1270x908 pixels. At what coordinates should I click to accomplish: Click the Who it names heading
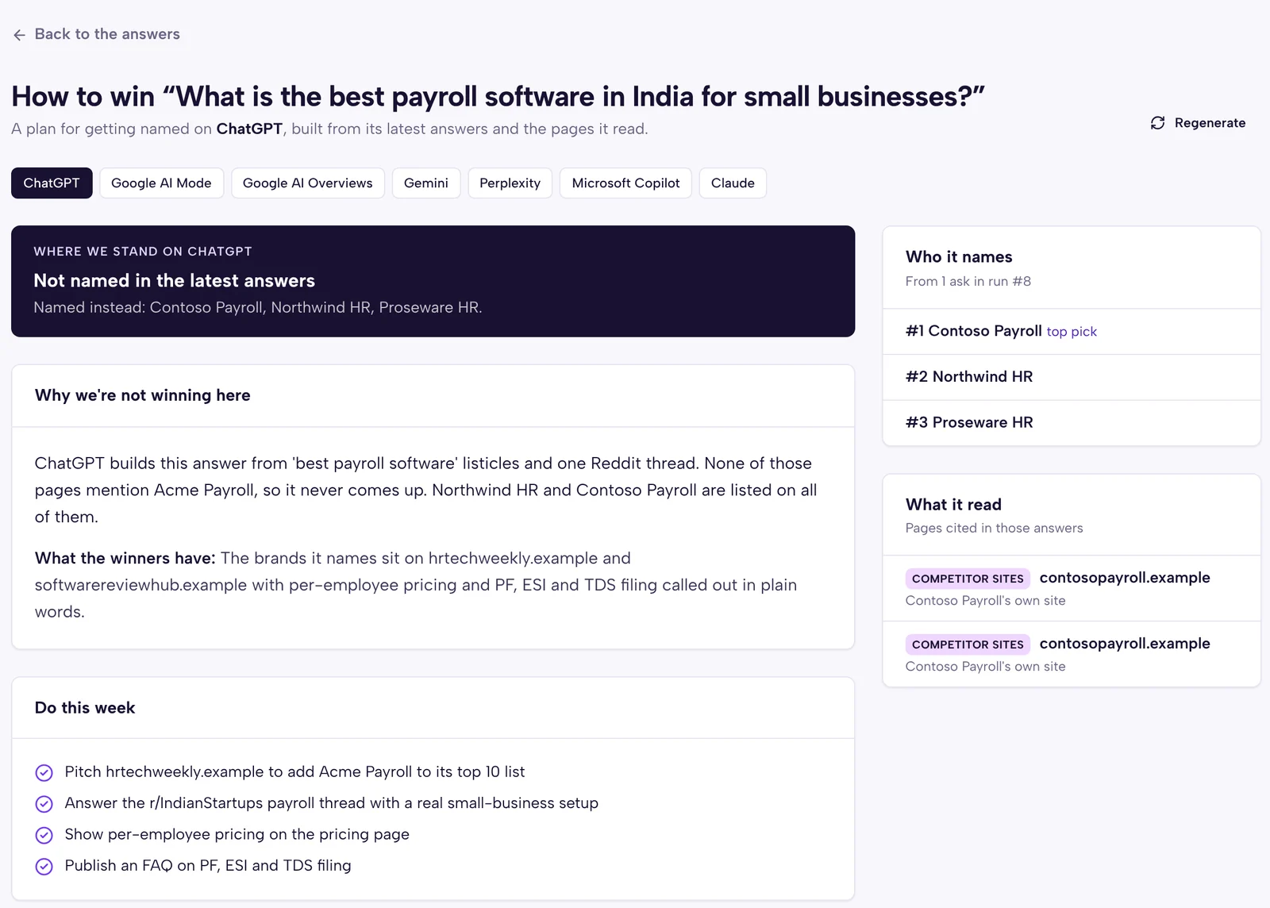[x=959, y=257]
